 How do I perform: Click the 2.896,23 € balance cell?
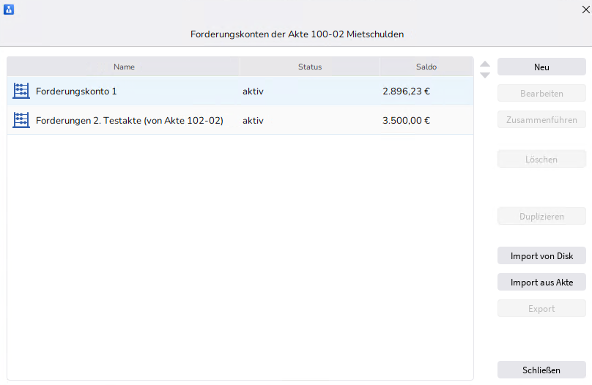406,91
